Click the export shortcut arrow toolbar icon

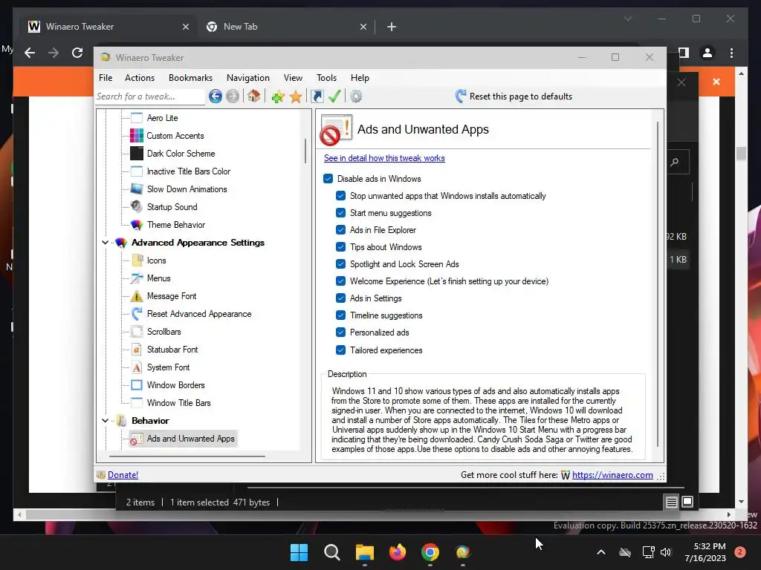[317, 96]
